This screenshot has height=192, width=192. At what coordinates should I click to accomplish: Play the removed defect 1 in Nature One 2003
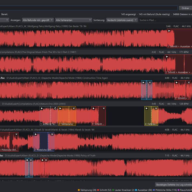[42, 108]
